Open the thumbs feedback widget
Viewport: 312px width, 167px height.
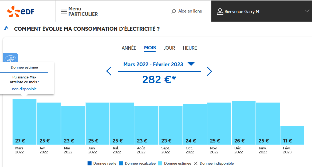(11, 59)
